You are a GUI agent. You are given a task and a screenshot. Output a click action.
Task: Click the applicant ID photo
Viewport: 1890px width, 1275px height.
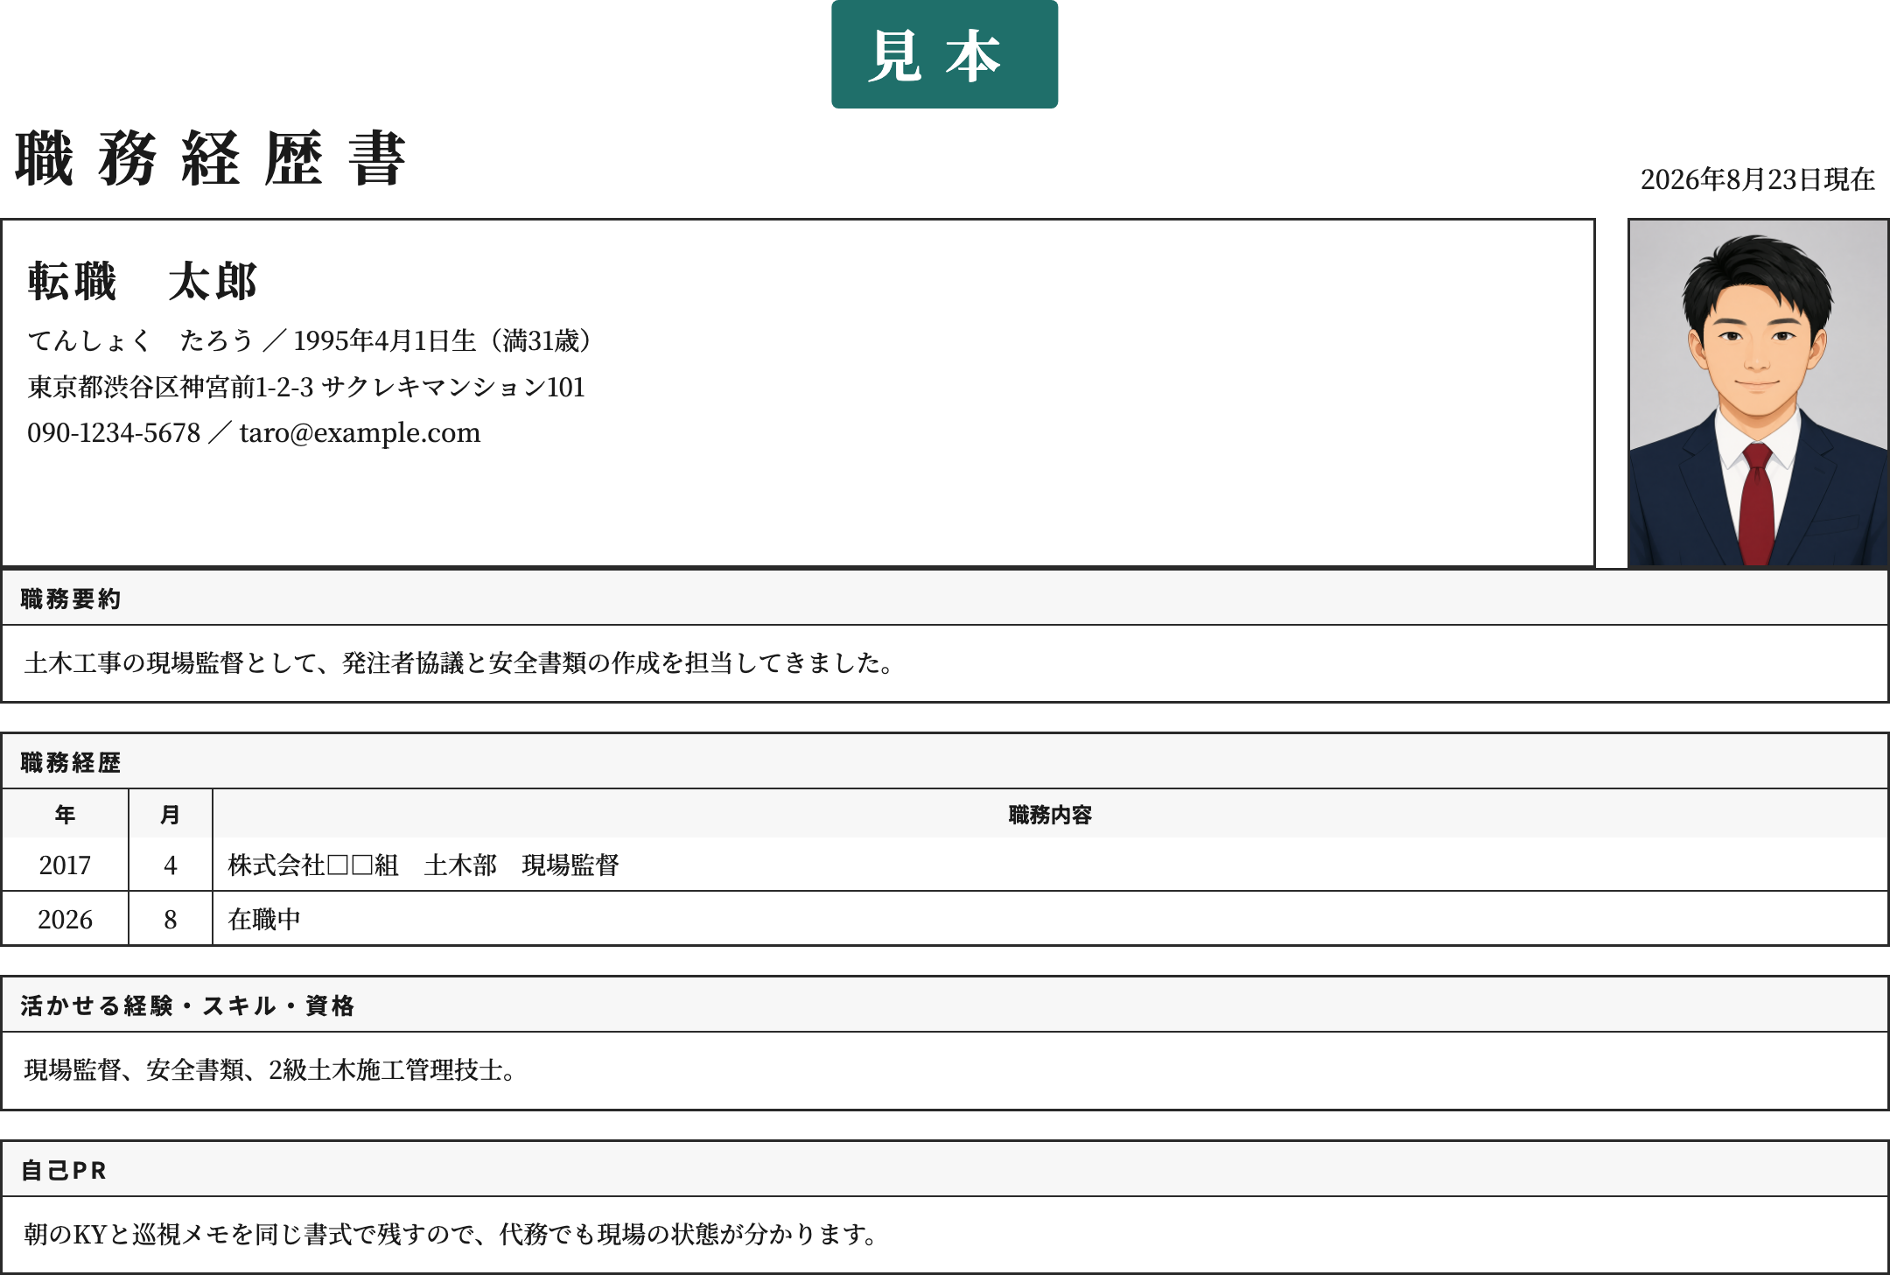(1758, 392)
